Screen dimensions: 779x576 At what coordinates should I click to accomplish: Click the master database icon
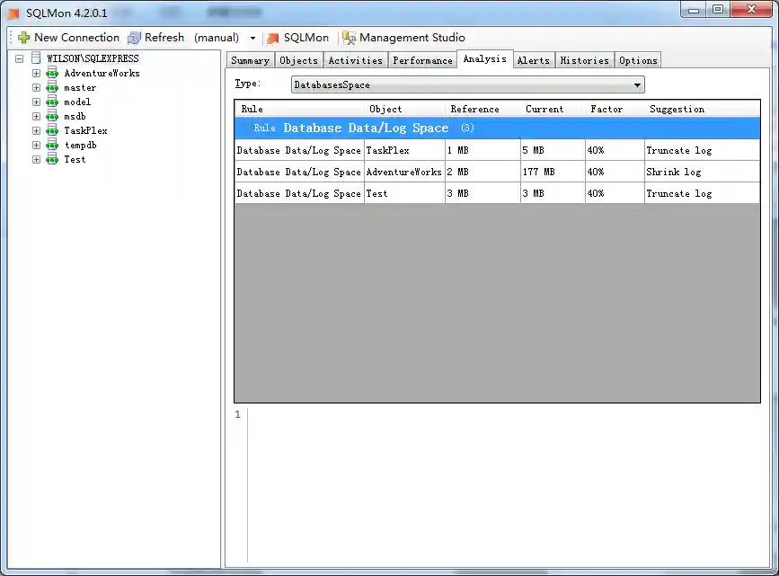coord(51,87)
